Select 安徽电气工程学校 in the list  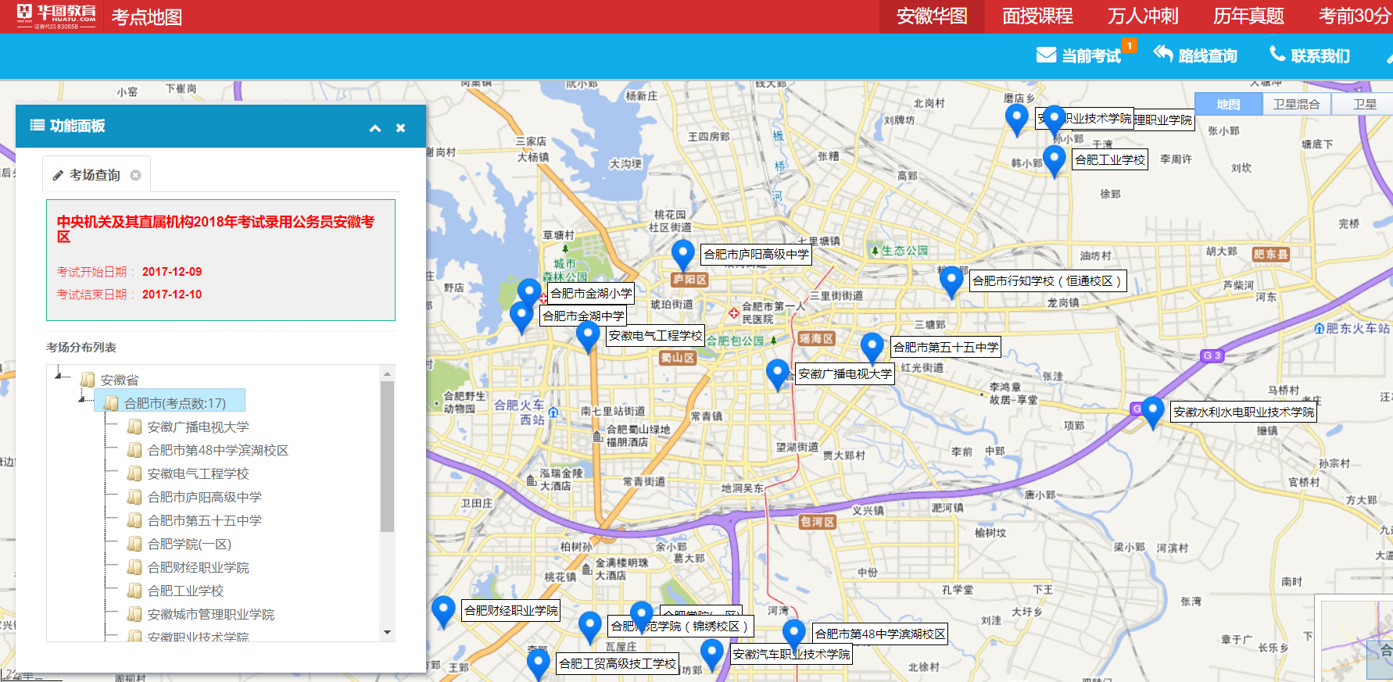coord(199,473)
